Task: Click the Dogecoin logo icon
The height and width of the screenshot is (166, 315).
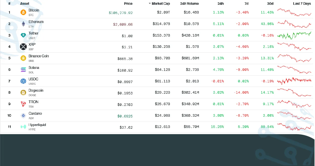Action: (23, 92)
